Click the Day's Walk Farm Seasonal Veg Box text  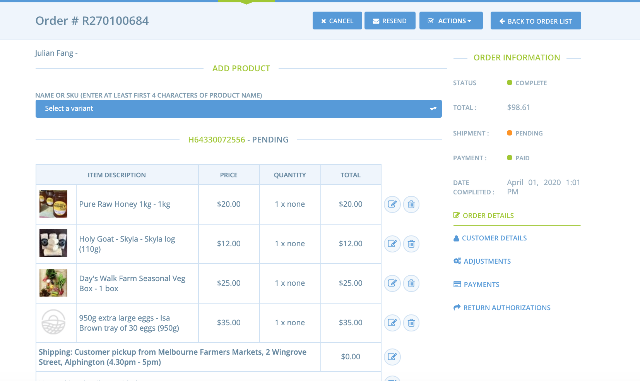pyautogui.click(x=132, y=283)
